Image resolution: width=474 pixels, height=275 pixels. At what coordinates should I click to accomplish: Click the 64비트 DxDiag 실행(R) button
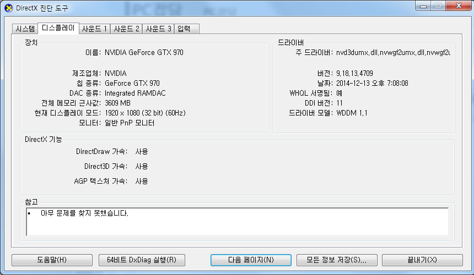tap(142, 260)
